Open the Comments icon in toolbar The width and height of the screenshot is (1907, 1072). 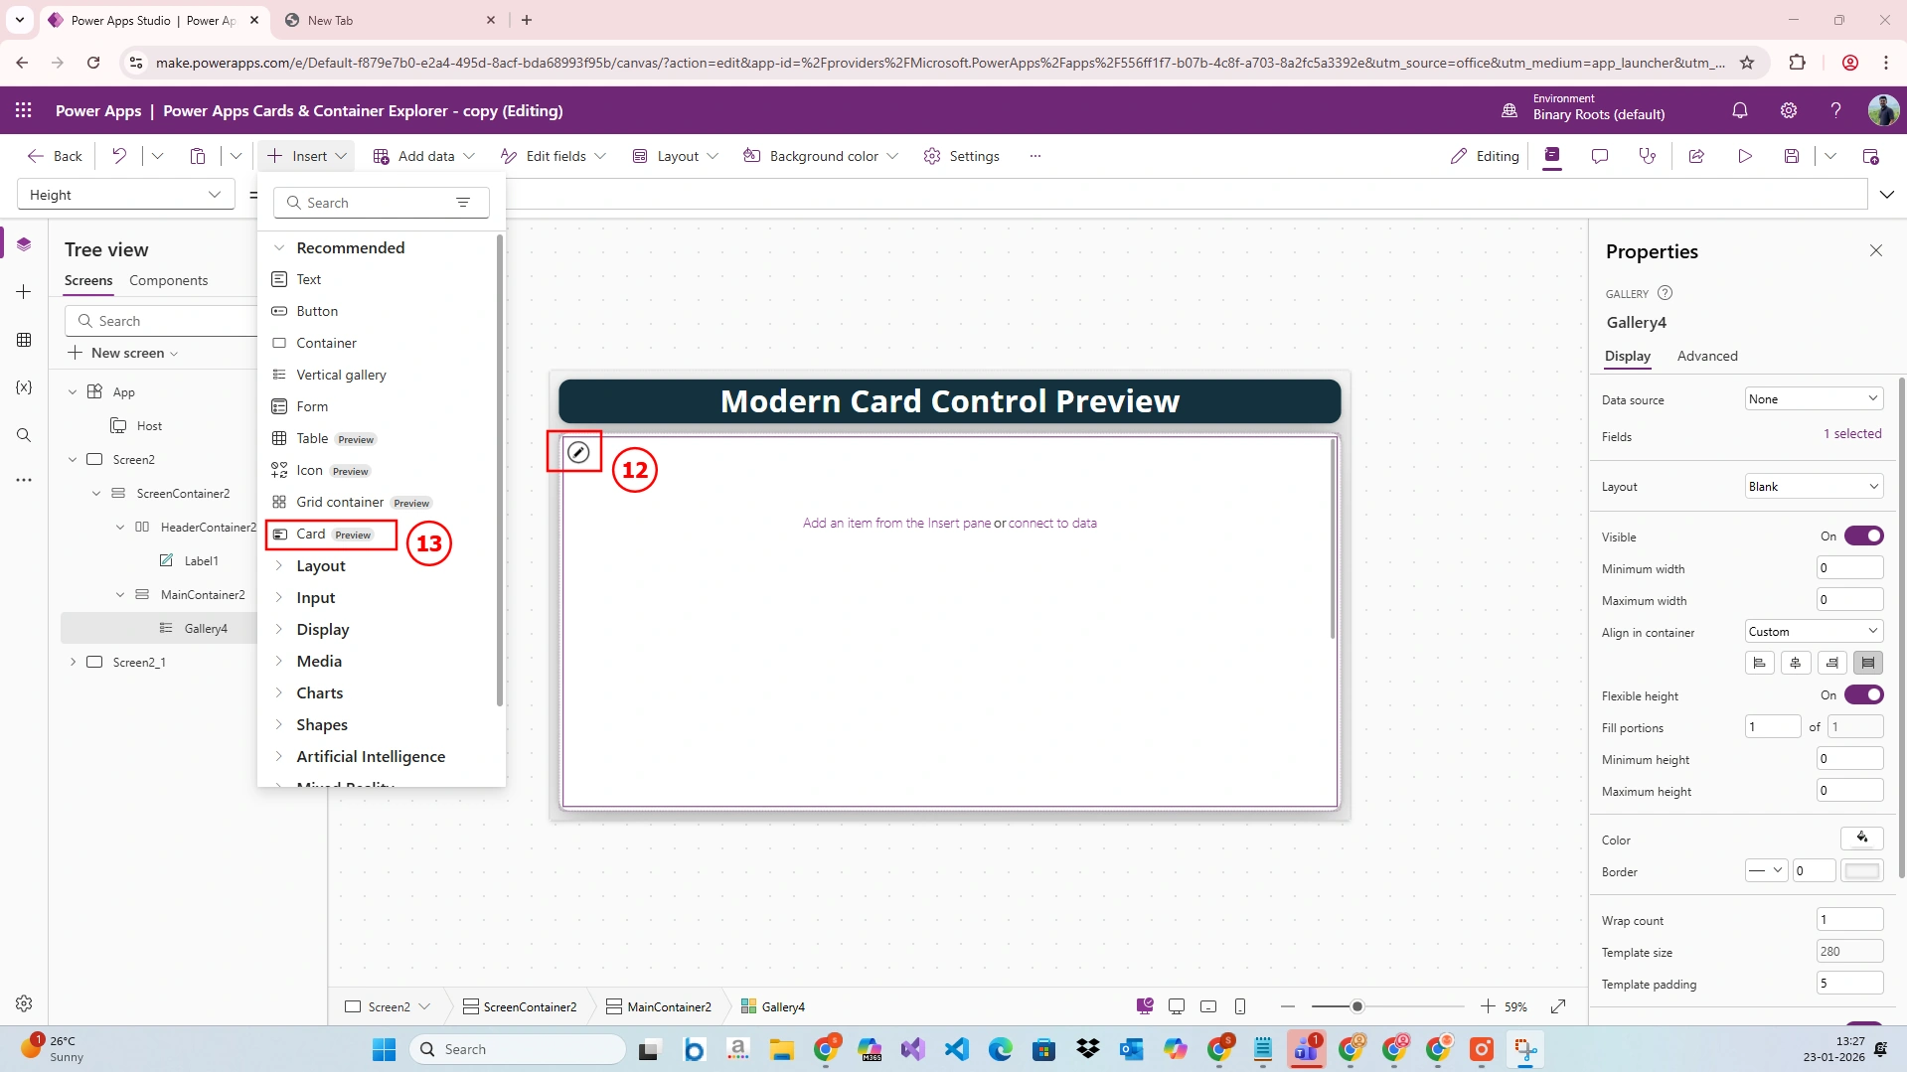(1600, 156)
